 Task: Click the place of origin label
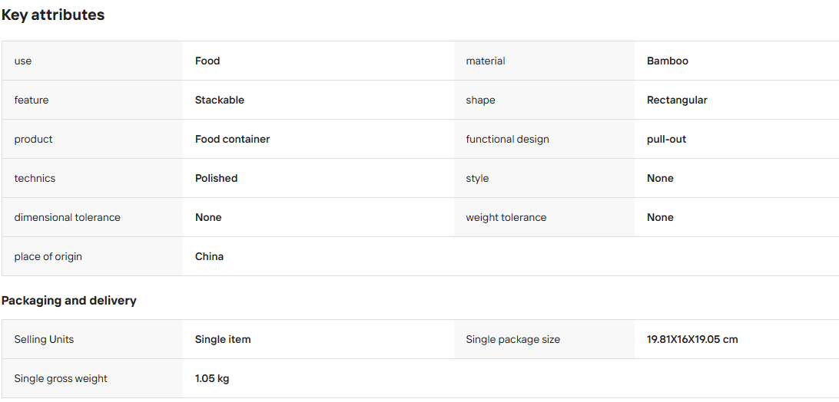48,256
